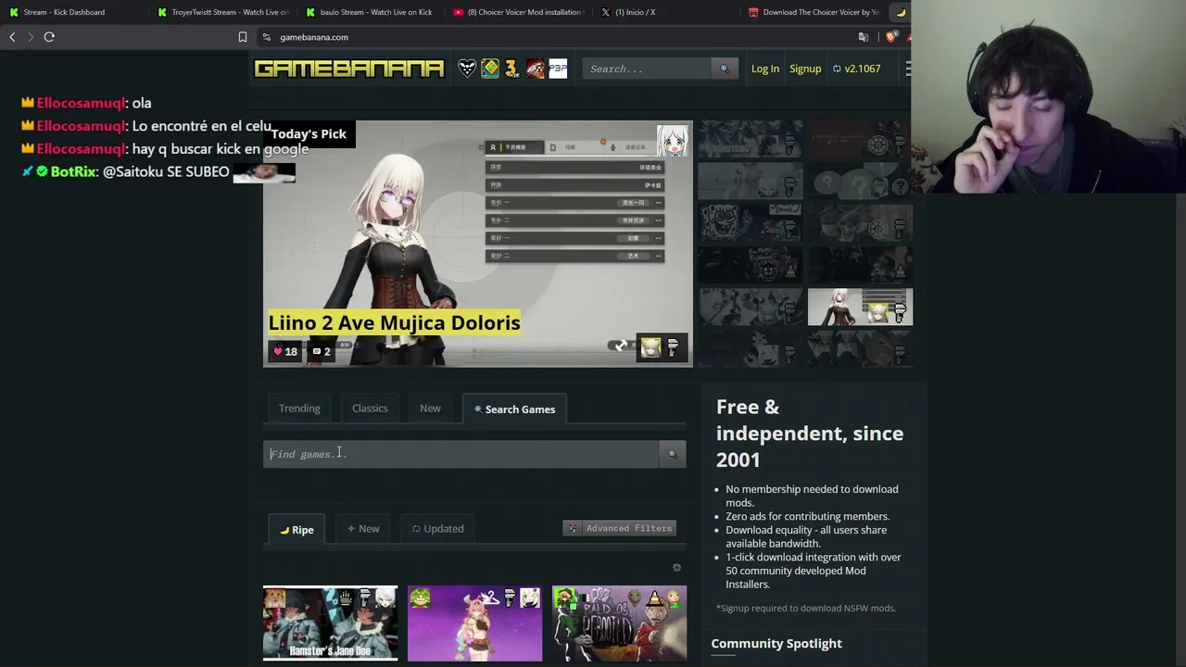The image size is (1186, 667).
Task: Focus the site Search field in header
Action: coord(647,69)
